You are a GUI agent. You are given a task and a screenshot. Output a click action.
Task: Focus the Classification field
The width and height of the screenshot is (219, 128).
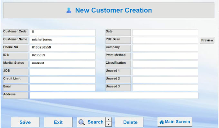(x=165, y=64)
